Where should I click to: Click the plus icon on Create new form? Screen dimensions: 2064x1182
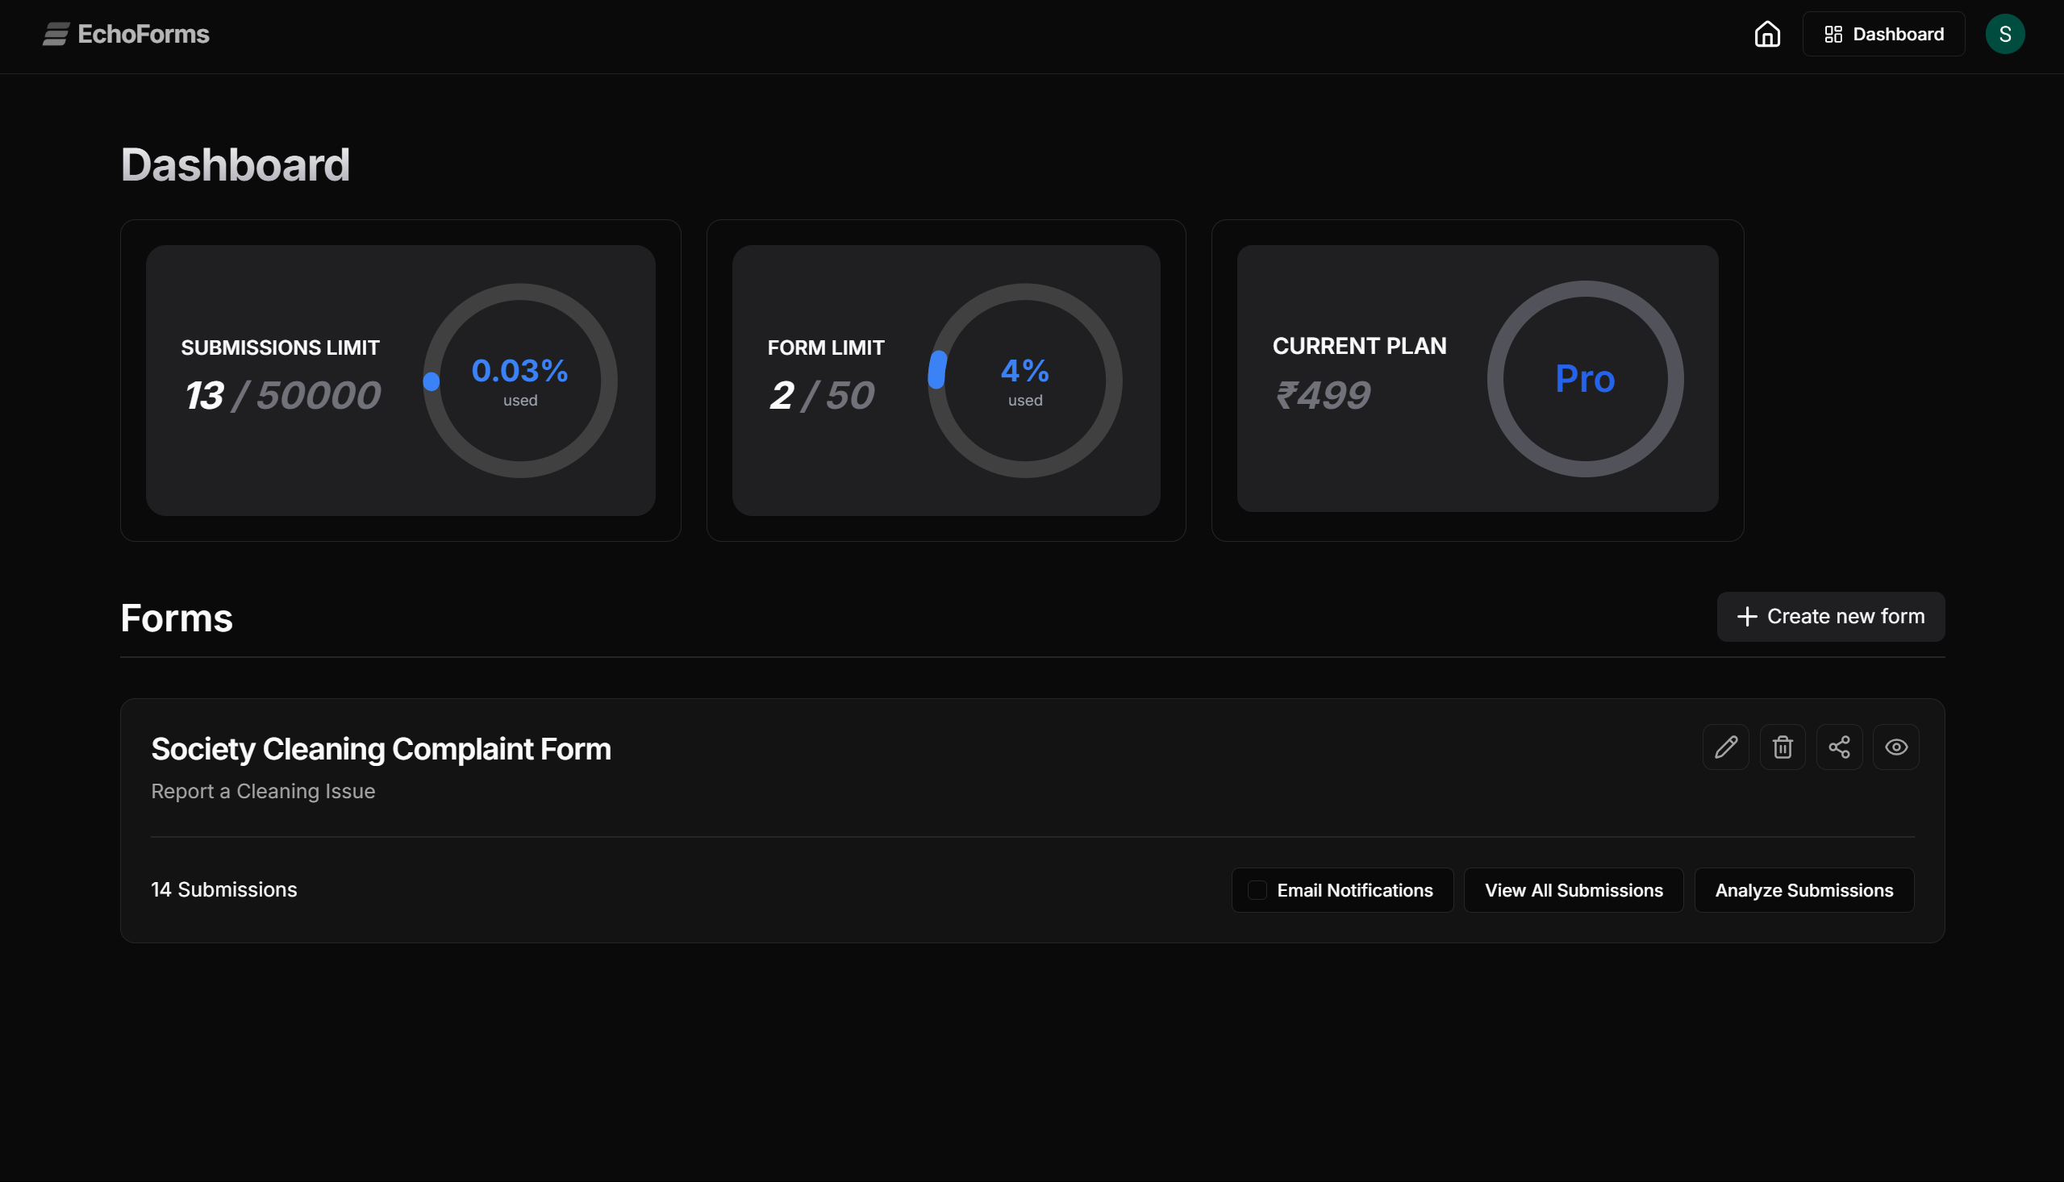(1746, 617)
